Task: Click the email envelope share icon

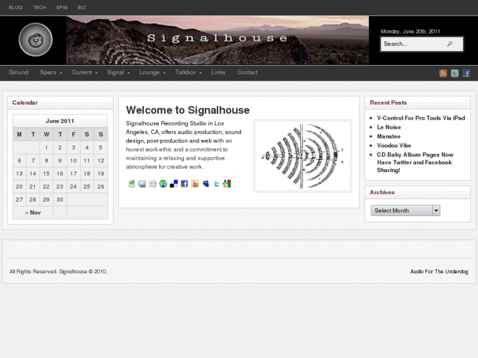Action: (x=142, y=184)
